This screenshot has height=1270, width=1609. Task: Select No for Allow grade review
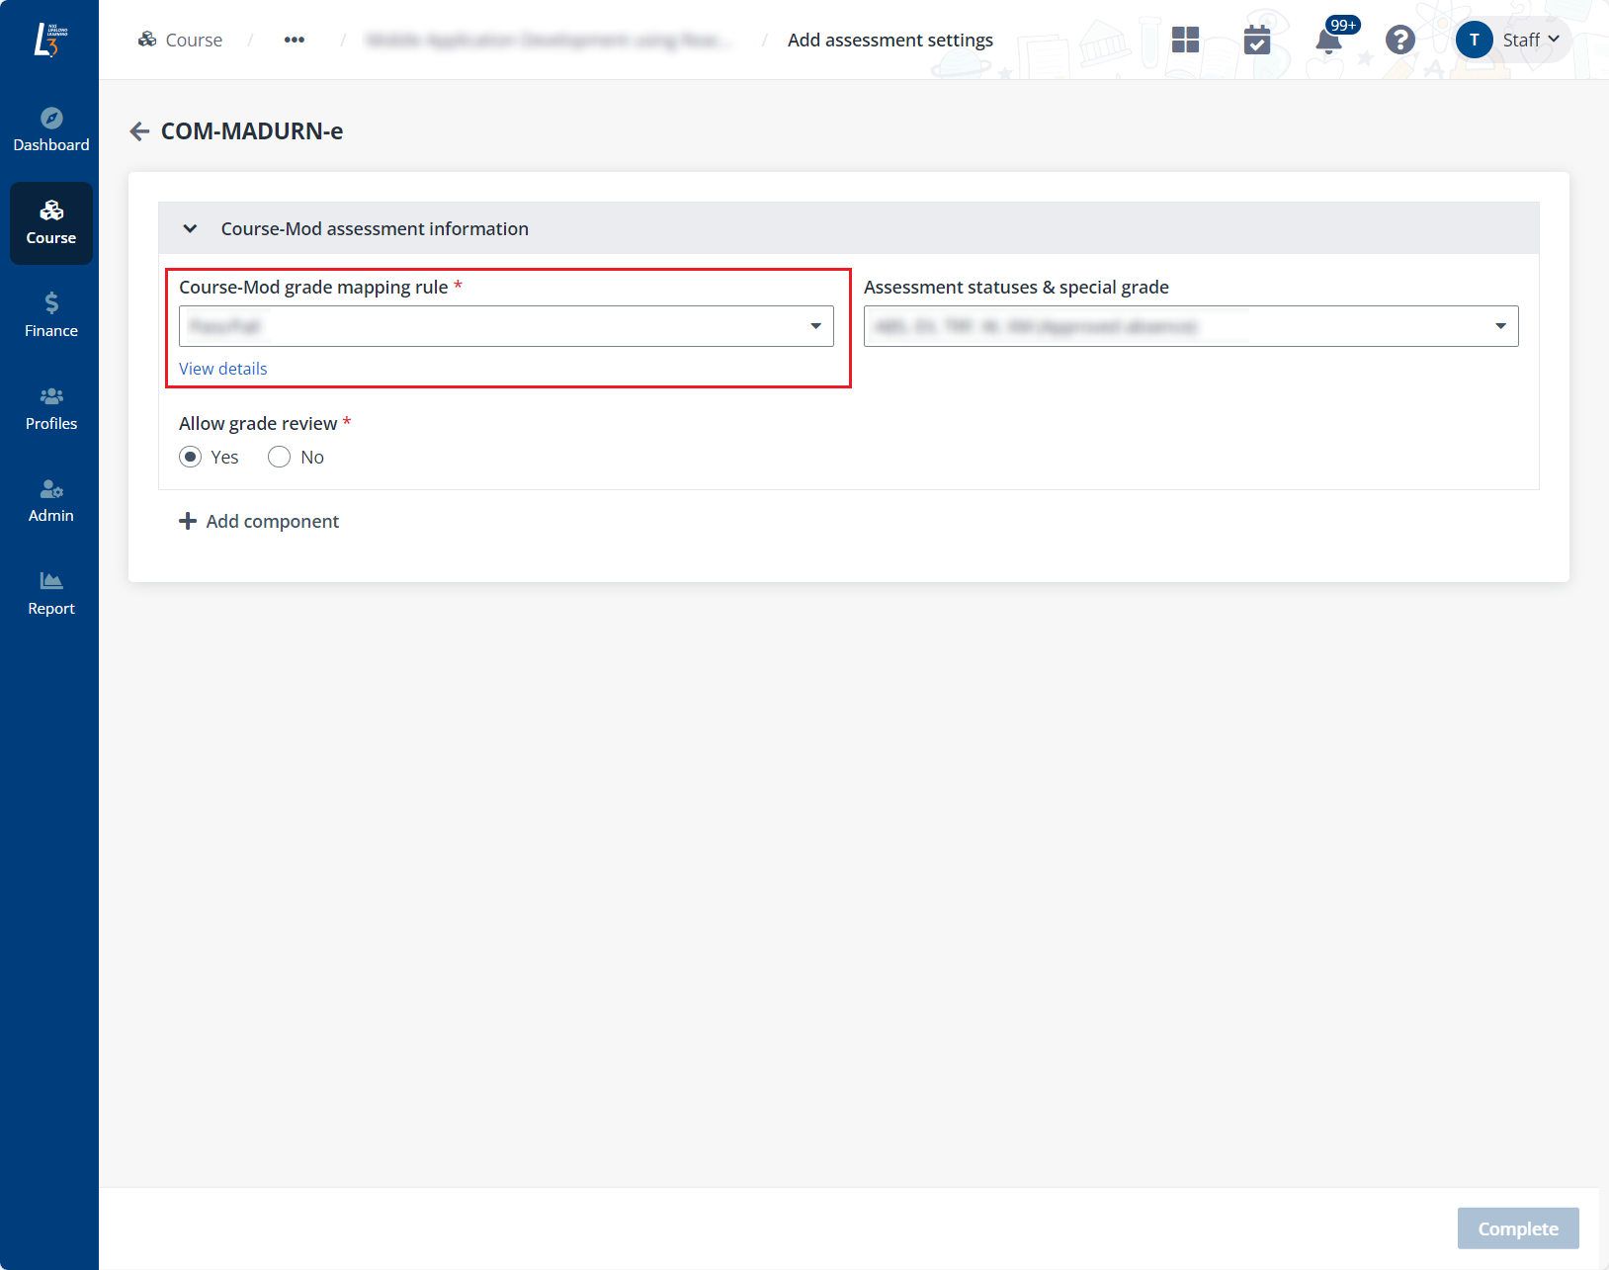tap(280, 457)
